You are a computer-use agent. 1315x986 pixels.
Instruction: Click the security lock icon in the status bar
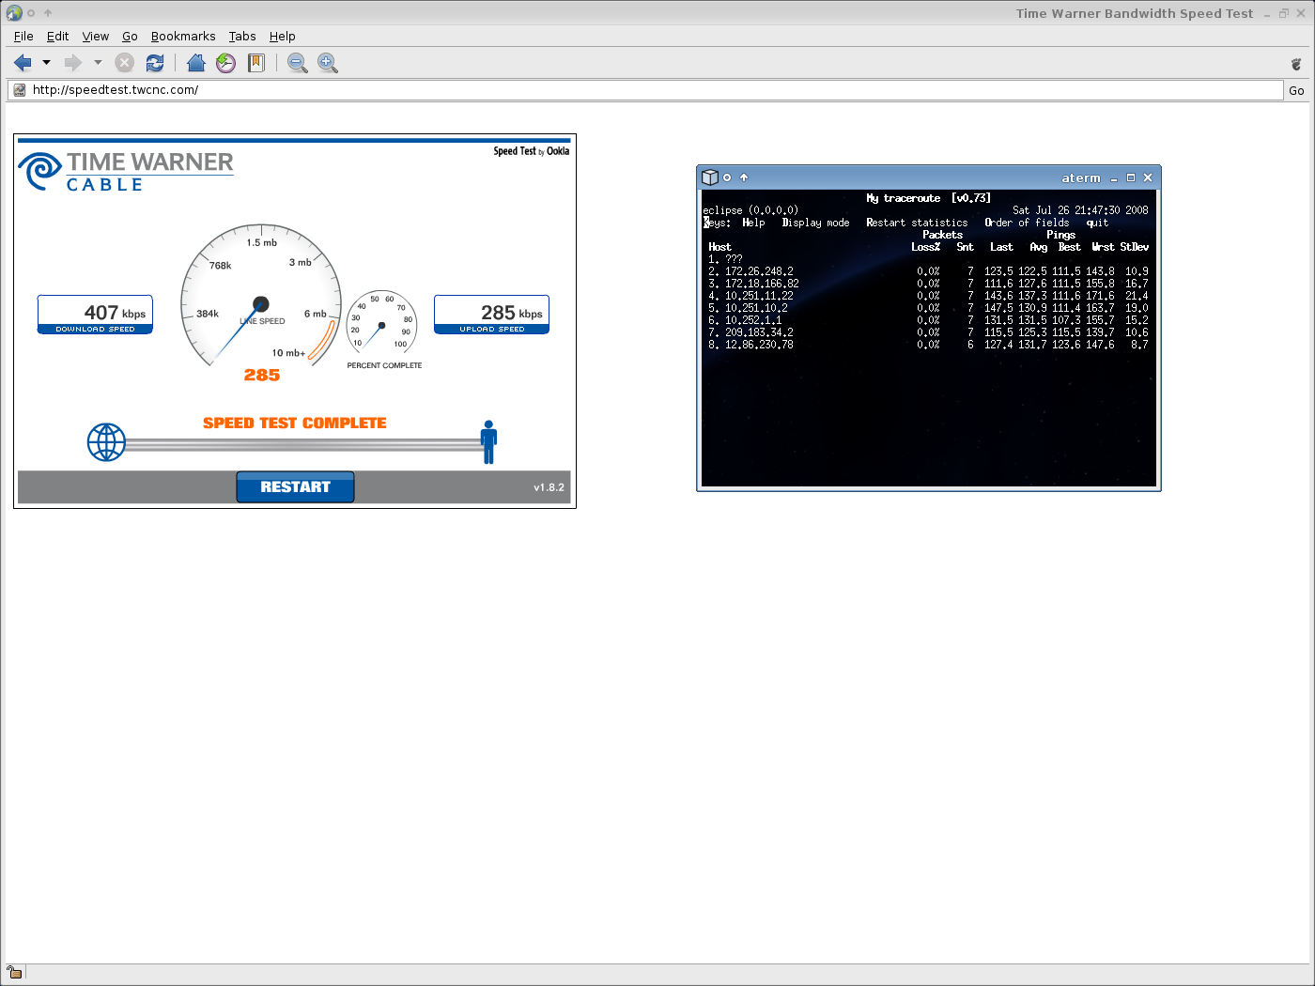[x=15, y=973]
